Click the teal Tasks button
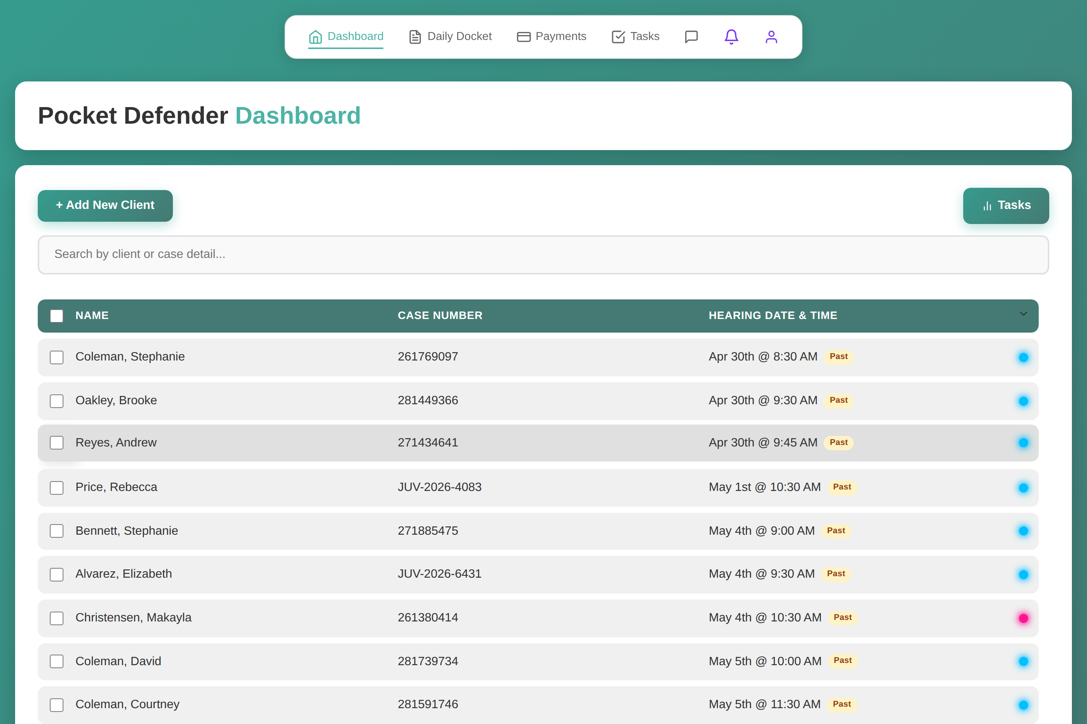Screen dimensions: 1087x724 click(1005, 206)
